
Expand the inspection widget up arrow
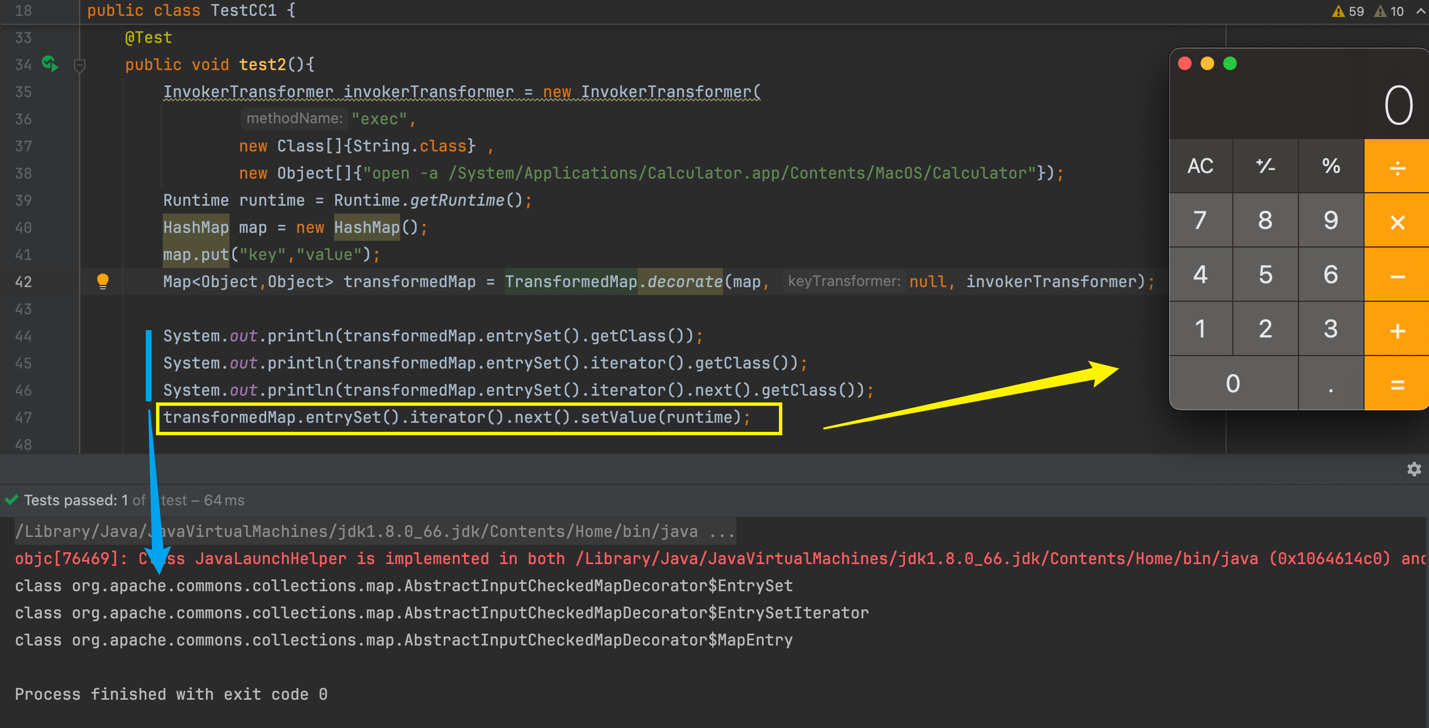click(x=1421, y=11)
